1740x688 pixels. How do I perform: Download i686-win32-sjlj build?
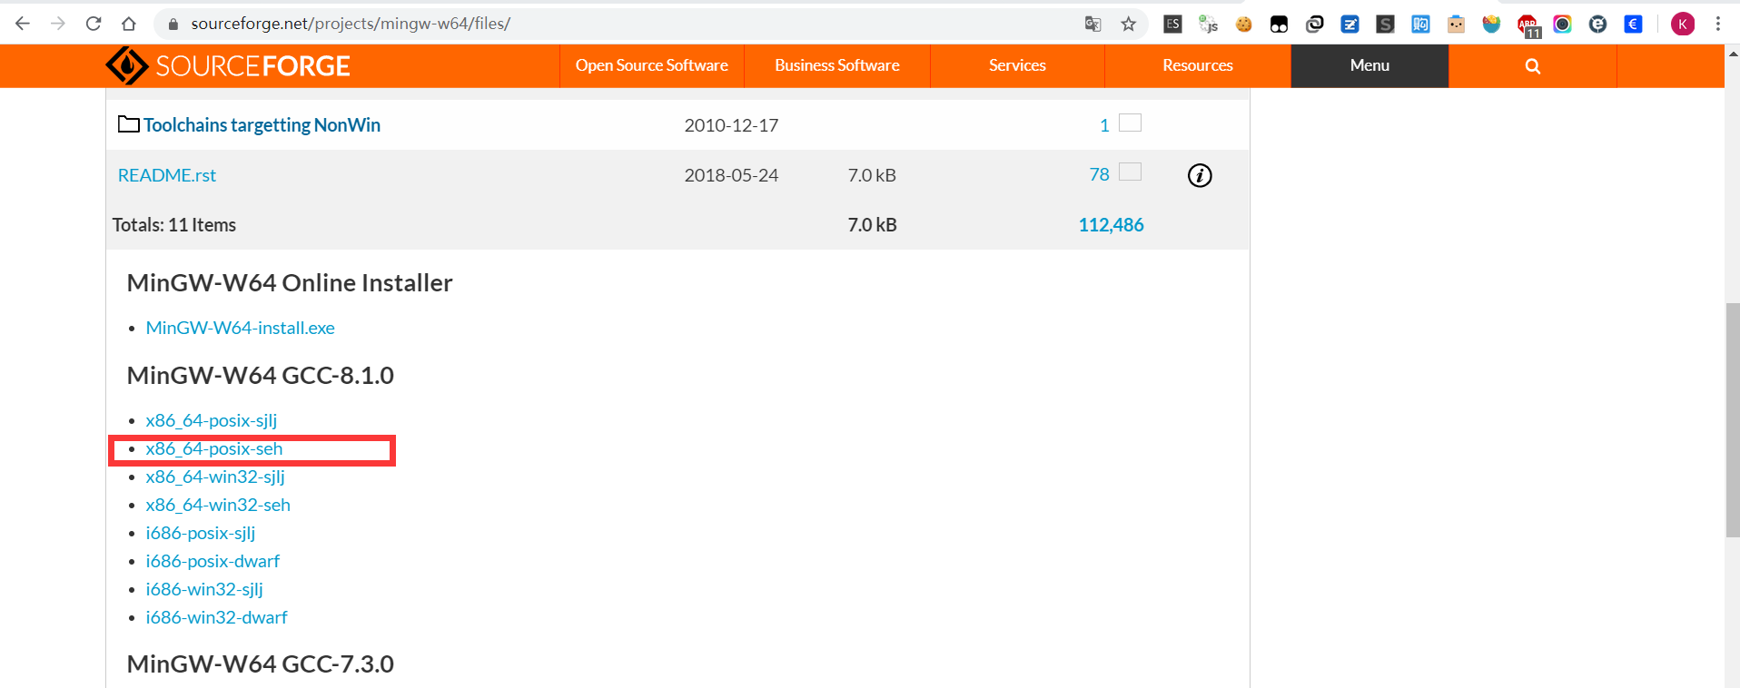tap(204, 589)
